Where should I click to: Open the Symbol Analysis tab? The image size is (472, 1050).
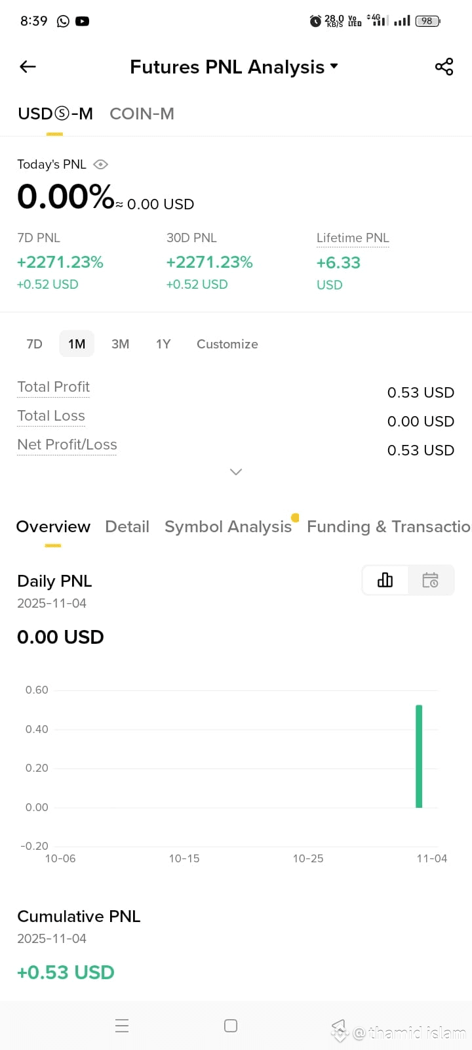click(x=228, y=526)
